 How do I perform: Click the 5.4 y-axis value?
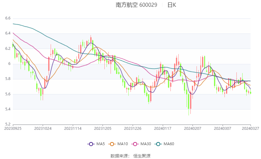point(8,109)
